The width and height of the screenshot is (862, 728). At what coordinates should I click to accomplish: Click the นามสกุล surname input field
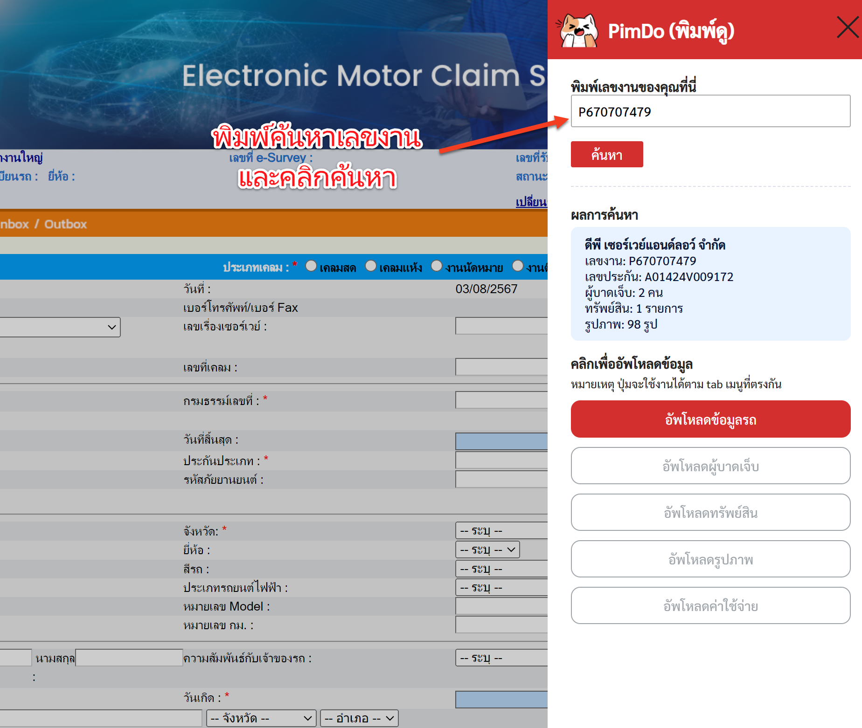point(129,658)
